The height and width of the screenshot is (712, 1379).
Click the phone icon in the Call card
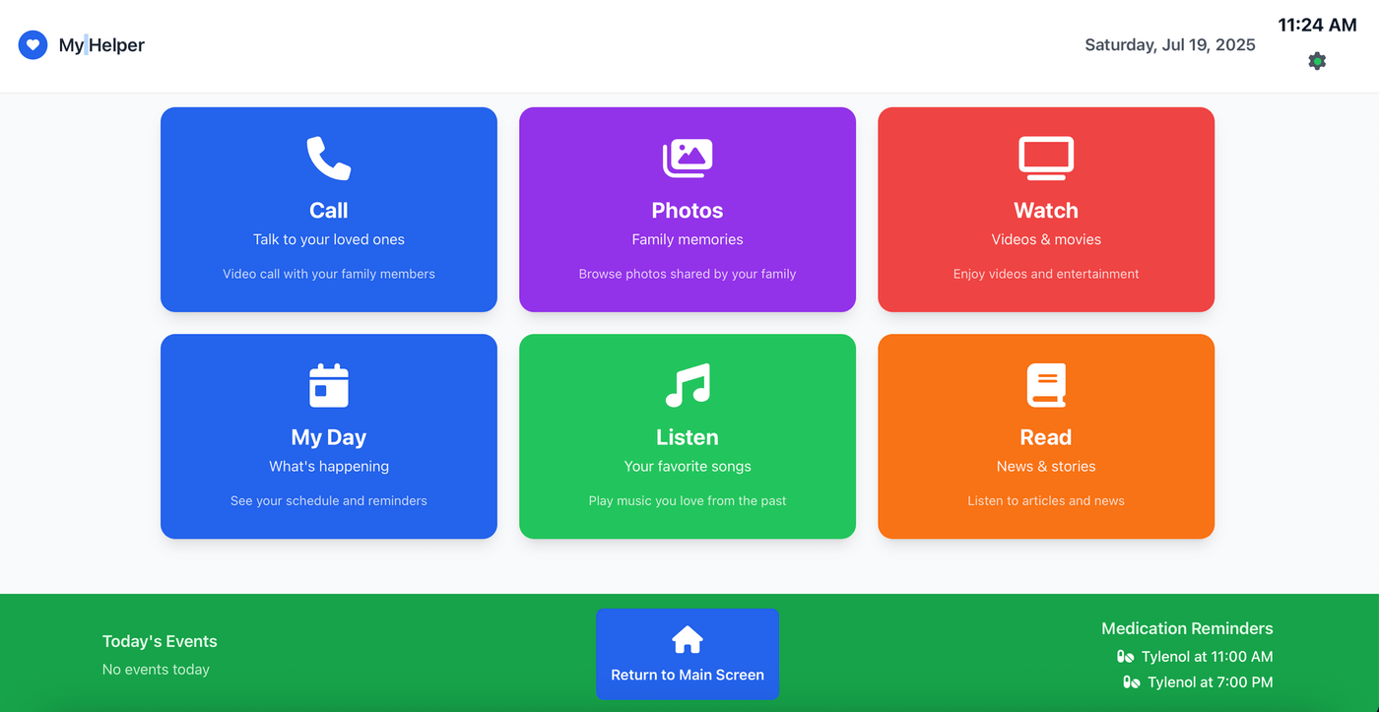pos(328,159)
